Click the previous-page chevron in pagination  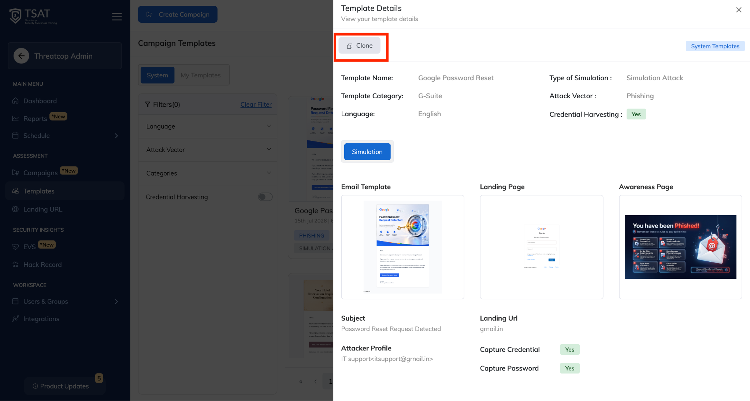point(315,382)
